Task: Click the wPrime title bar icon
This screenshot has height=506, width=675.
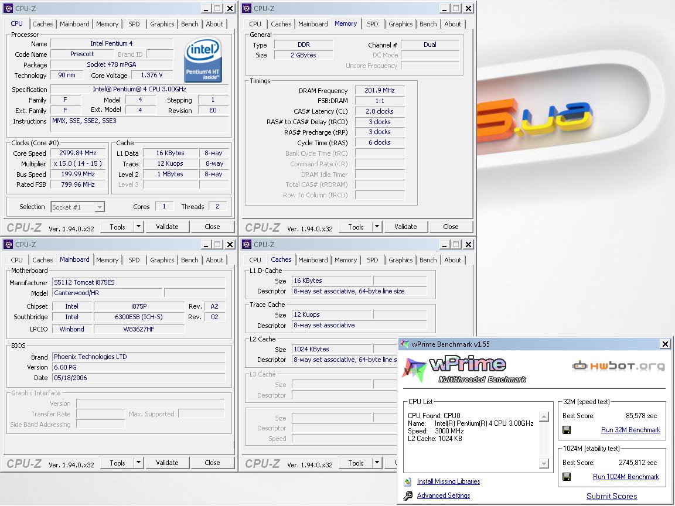Action: [405, 344]
